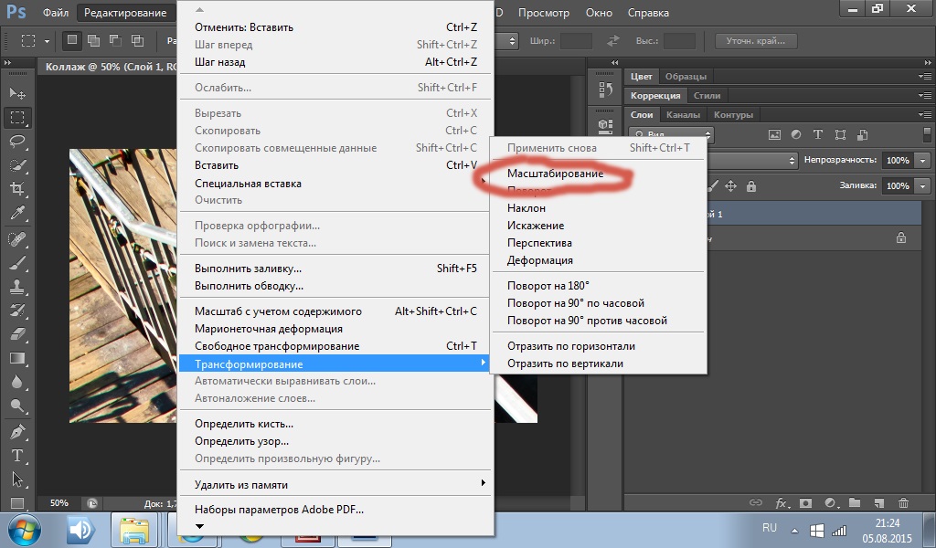
Task: Toggle filter for adjustment layers
Action: click(796, 135)
